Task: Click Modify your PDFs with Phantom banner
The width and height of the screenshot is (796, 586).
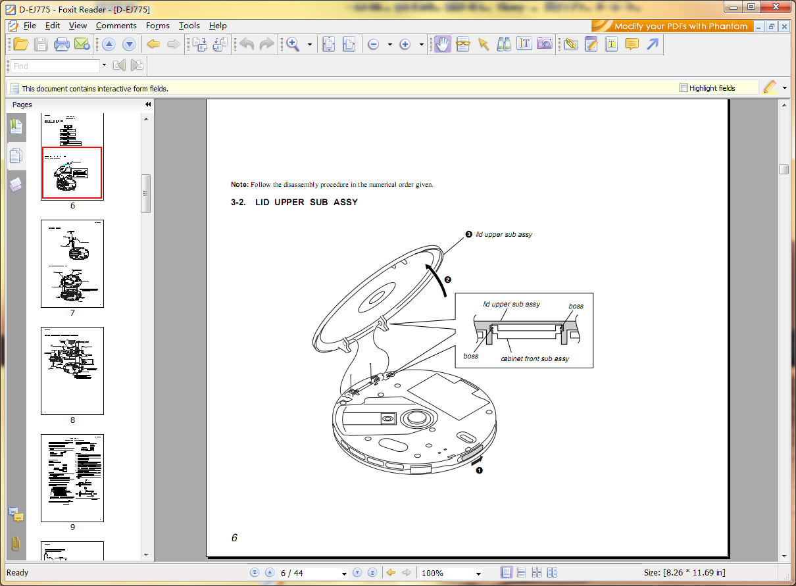Action: click(671, 26)
